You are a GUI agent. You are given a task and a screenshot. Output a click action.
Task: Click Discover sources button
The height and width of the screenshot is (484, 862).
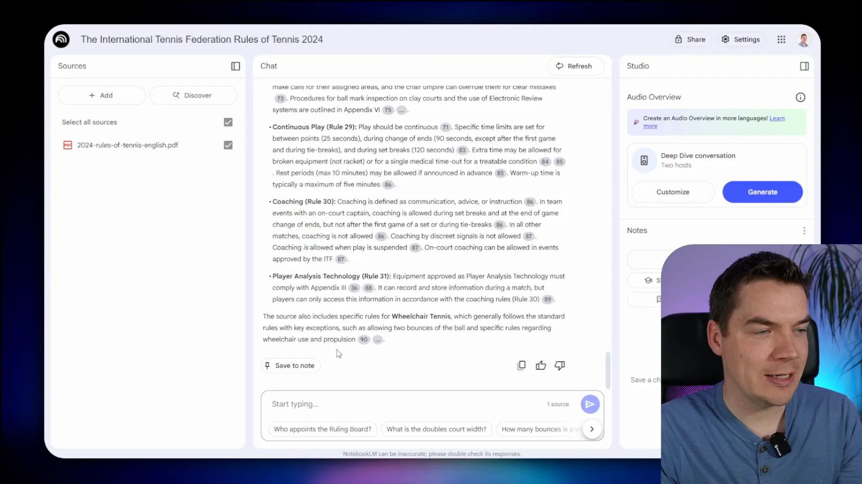tap(193, 95)
